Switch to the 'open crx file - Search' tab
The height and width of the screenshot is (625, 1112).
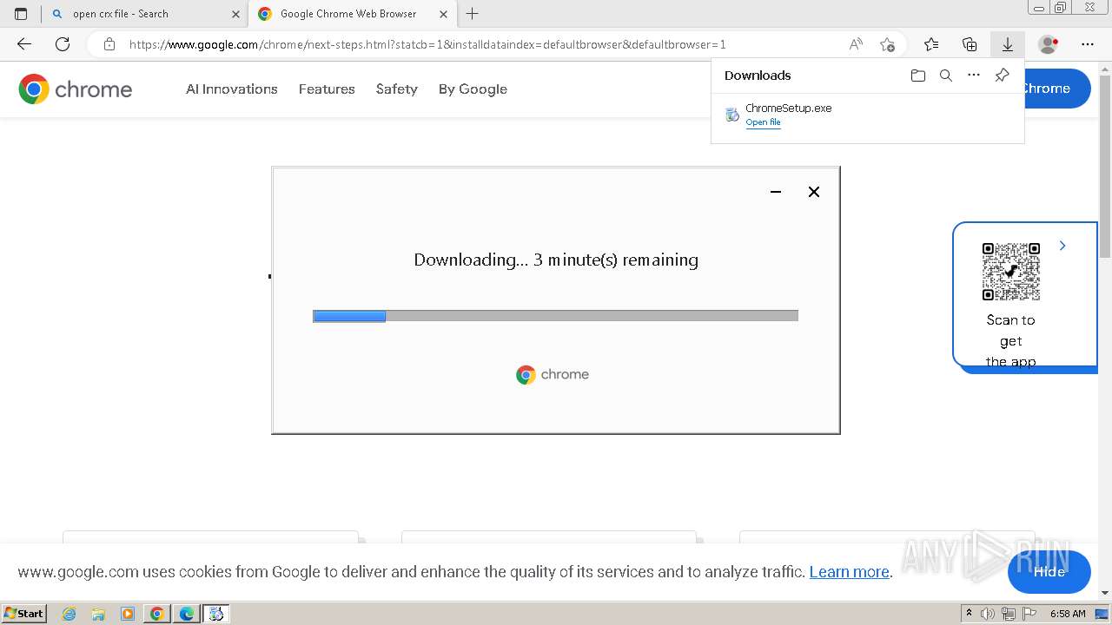click(x=144, y=14)
